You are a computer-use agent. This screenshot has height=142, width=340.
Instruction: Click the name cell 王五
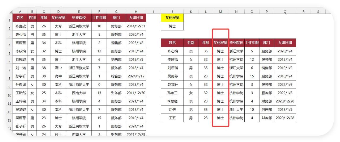pos(172,118)
